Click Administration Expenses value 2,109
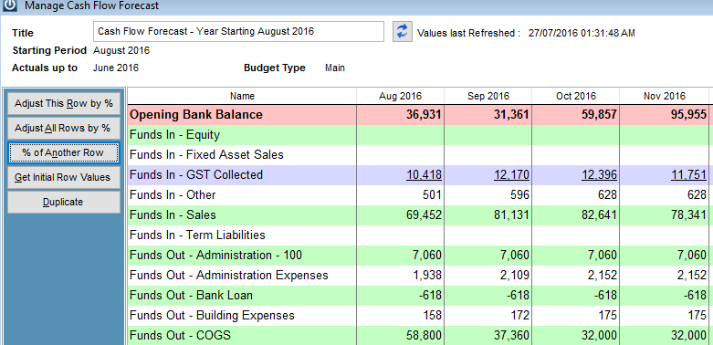Screen dimensions: 713x345 (x=516, y=275)
